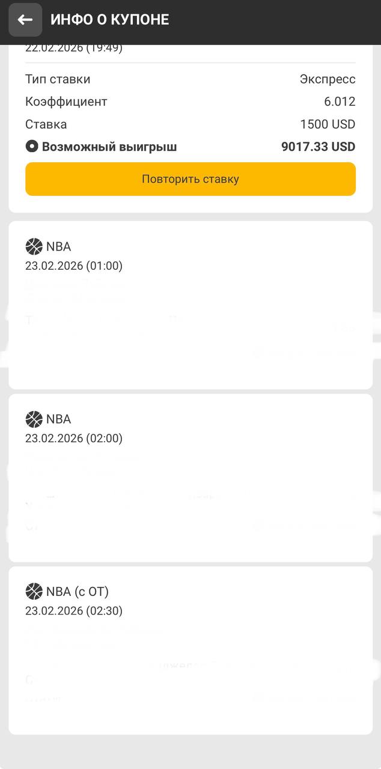Image resolution: width=381 pixels, height=769 pixels.
Task: Click the basketball icon of first NBA event
Action: [x=34, y=246]
